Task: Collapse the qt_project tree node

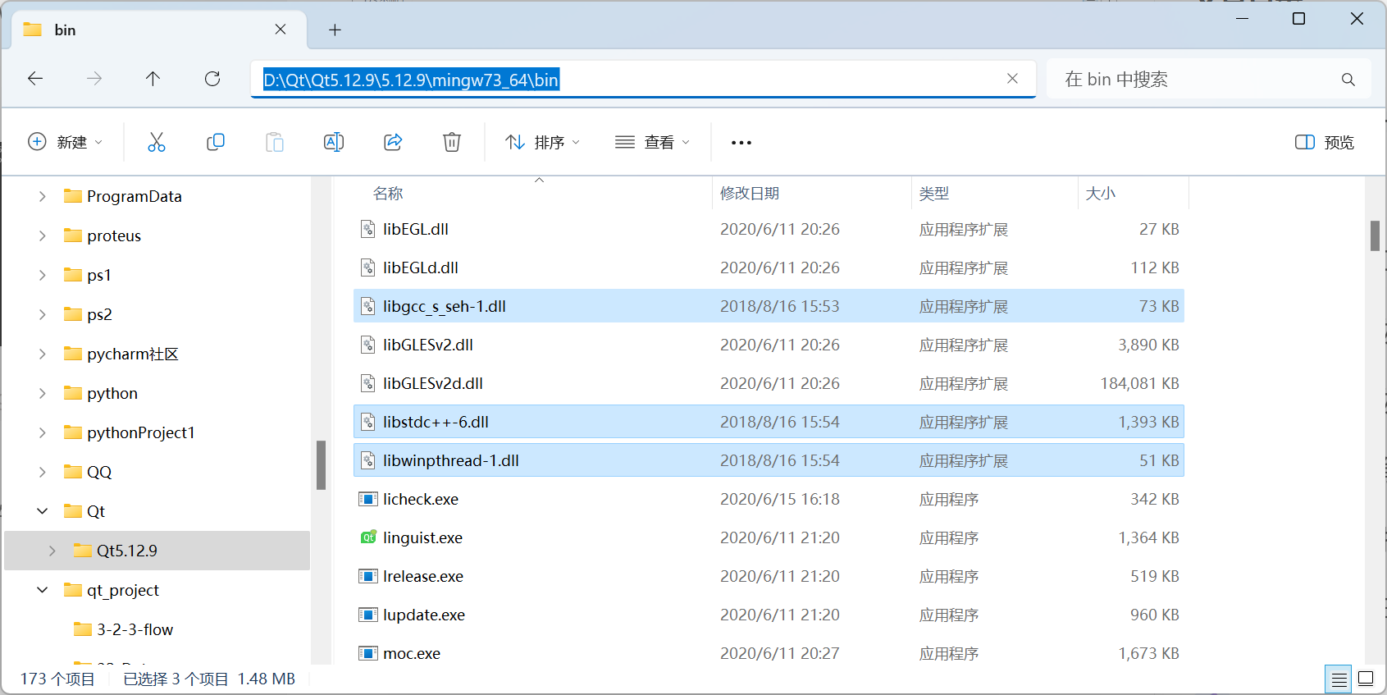Action: point(43,590)
